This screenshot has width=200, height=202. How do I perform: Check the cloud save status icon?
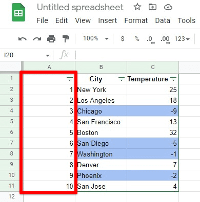pyautogui.click(x=168, y=7)
